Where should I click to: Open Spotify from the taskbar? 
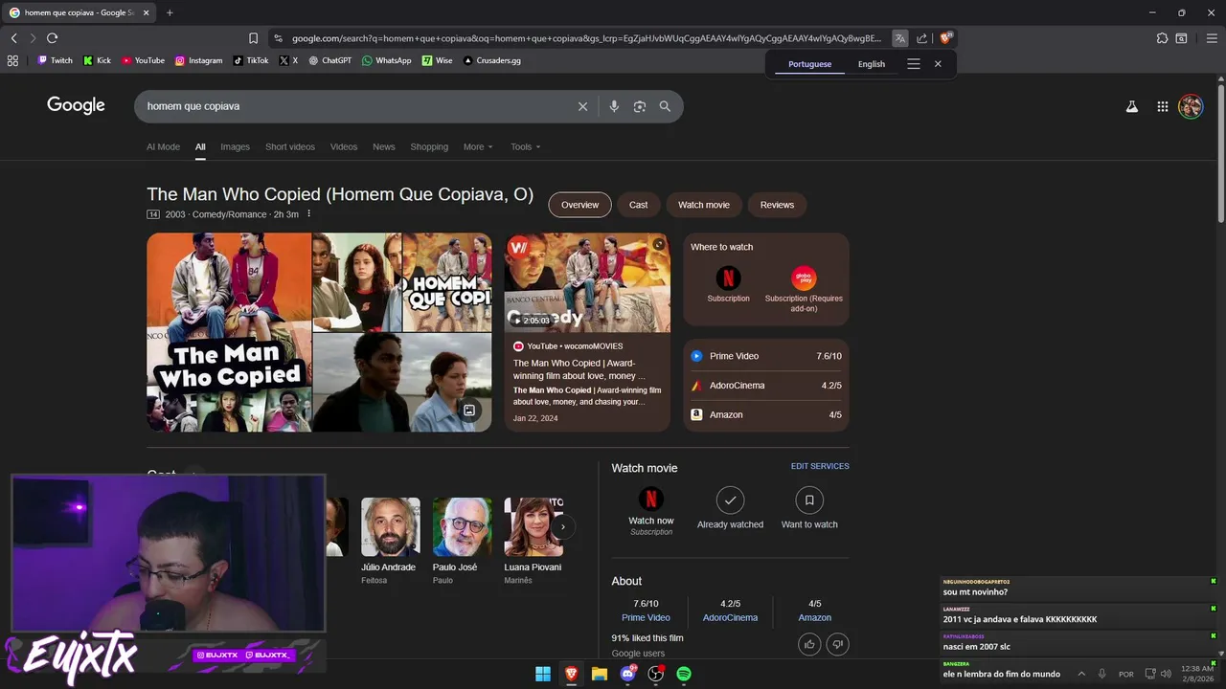[x=684, y=674]
